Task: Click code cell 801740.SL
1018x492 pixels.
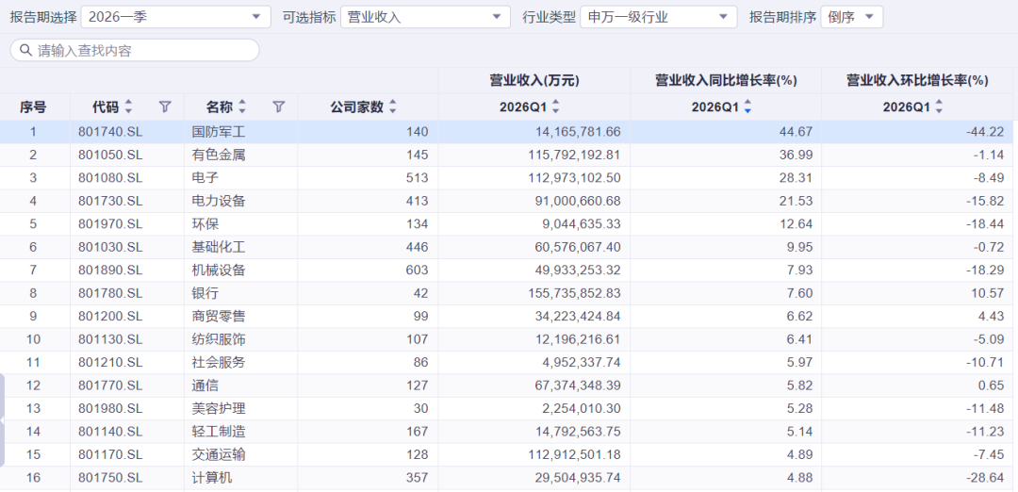Action: pos(109,132)
